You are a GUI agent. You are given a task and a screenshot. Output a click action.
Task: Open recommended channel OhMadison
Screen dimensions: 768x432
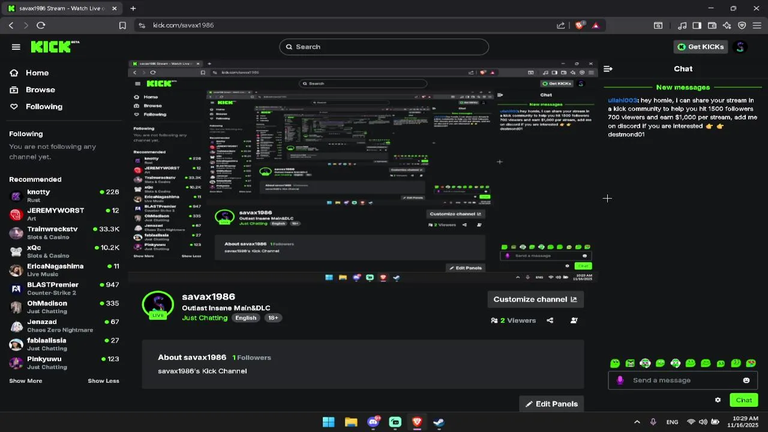click(x=64, y=307)
